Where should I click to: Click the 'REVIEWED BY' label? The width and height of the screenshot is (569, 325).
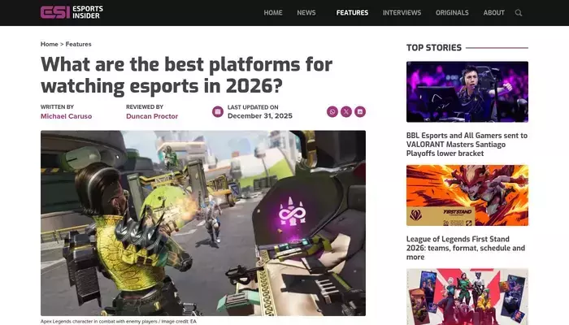point(145,107)
